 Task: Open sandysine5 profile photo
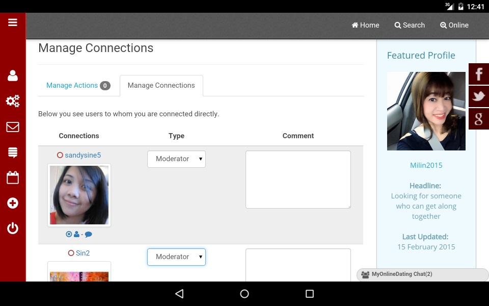(79, 195)
